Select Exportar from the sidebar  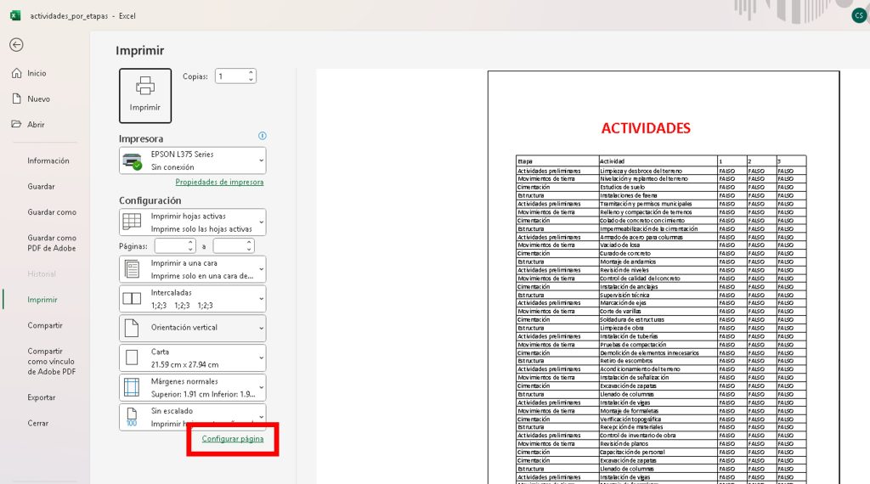tap(42, 397)
